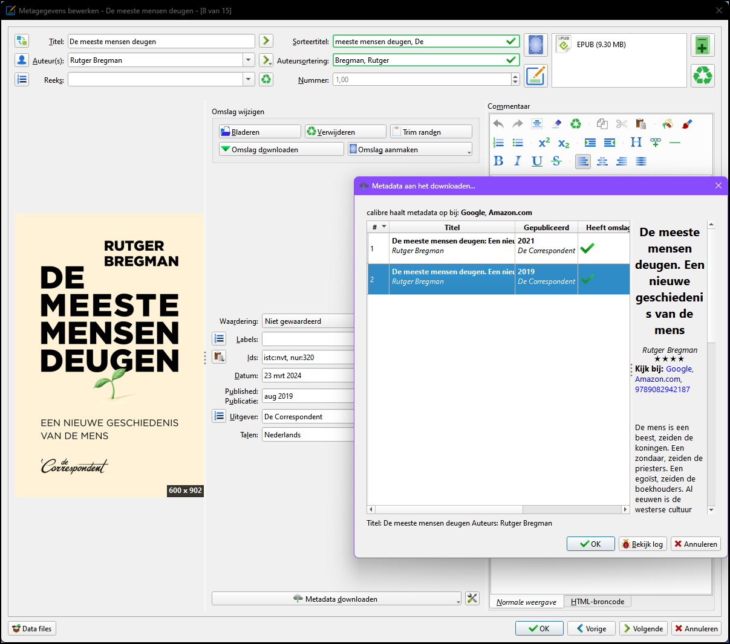The image size is (730, 644).
Task: Insert a horizontal separator line
Action: tap(675, 143)
